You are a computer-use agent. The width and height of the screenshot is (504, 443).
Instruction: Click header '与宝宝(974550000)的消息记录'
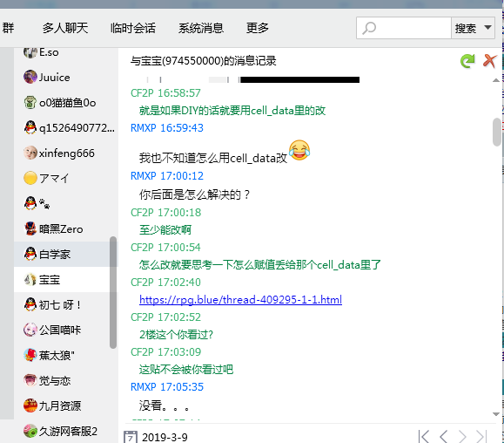(x=204, y=60)
